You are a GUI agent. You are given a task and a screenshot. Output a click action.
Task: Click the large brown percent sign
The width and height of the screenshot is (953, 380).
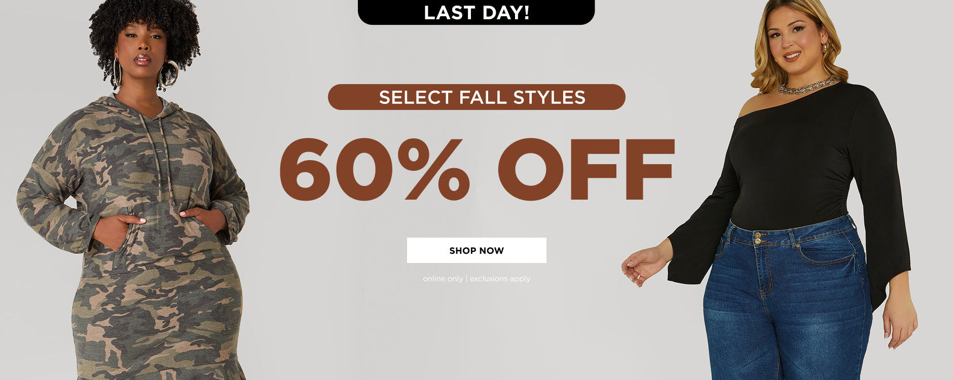click(x=433, y=169)
